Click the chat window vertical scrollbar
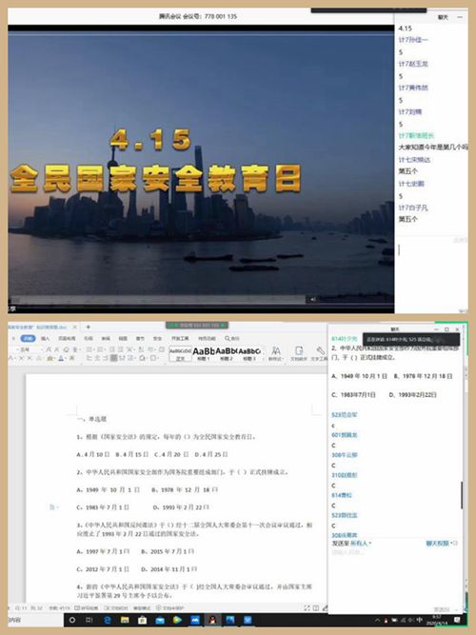Screen dimensions: 476x635 click(461, 495)
